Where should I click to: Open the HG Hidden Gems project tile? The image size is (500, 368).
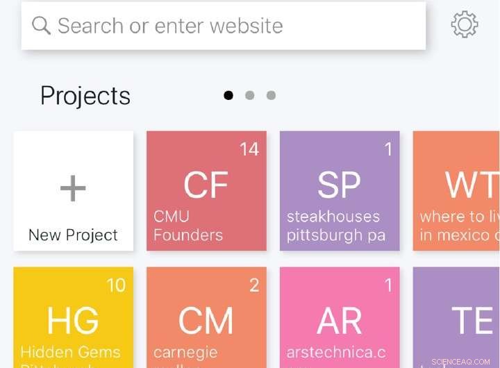[74, 317]
